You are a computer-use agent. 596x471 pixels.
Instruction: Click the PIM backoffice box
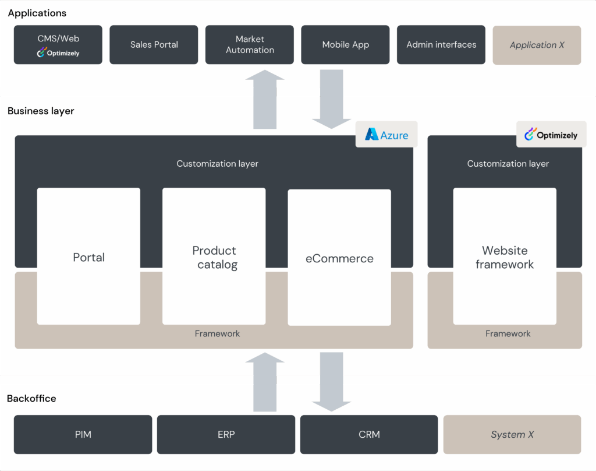[x=83, y=434]
